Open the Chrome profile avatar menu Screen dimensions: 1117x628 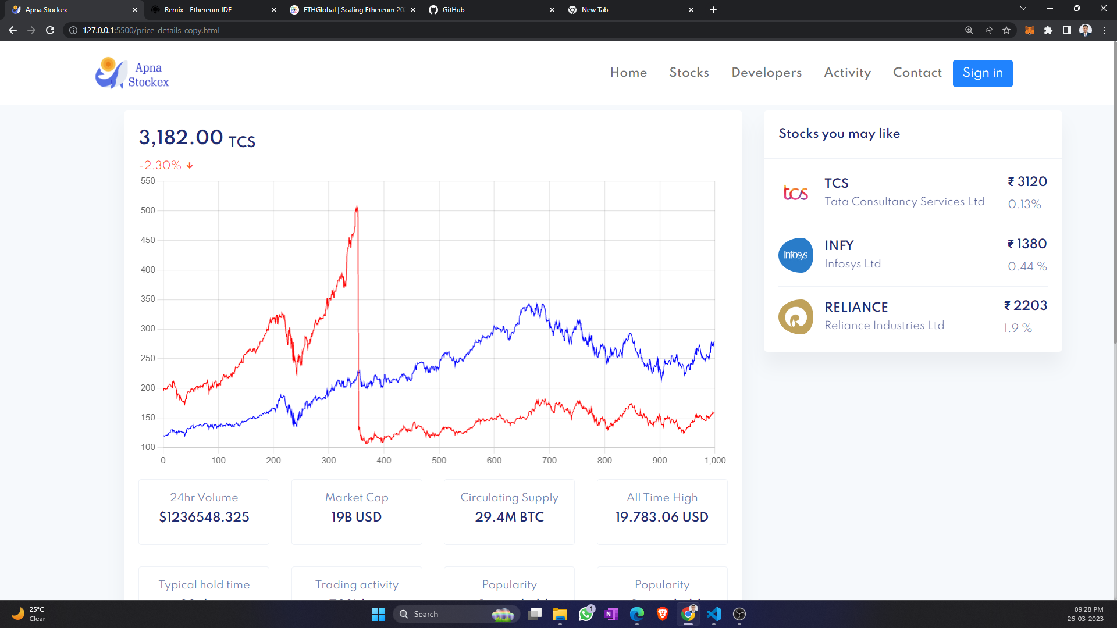click(x=1086, y=30)
